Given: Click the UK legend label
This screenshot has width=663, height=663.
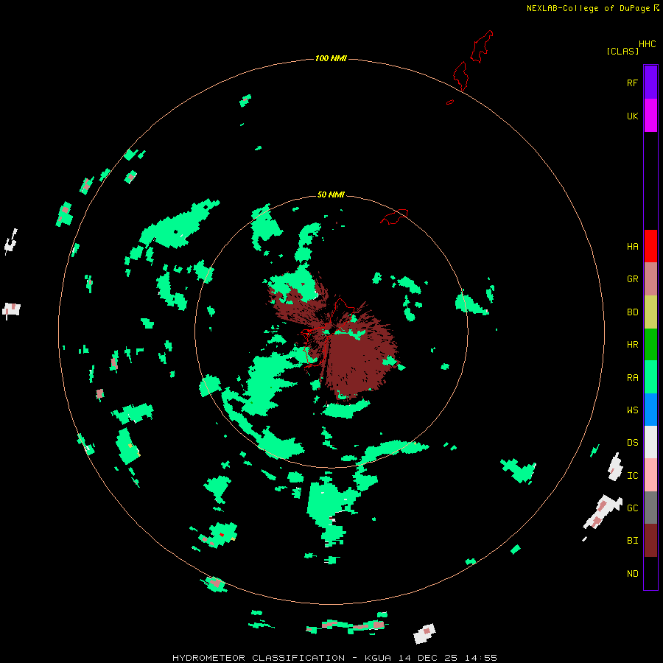Looking at the screenshot, I should coord(632,116).
